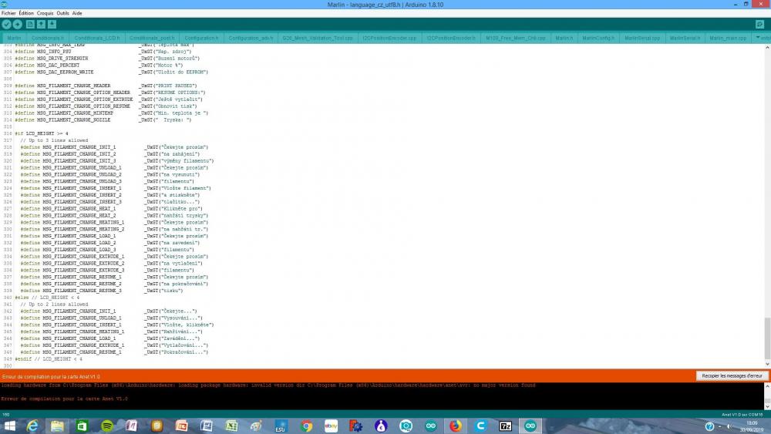The image size is (771, 434).
Task: Click the console scrollbar up arrow
Action: [x=767, y=386]
